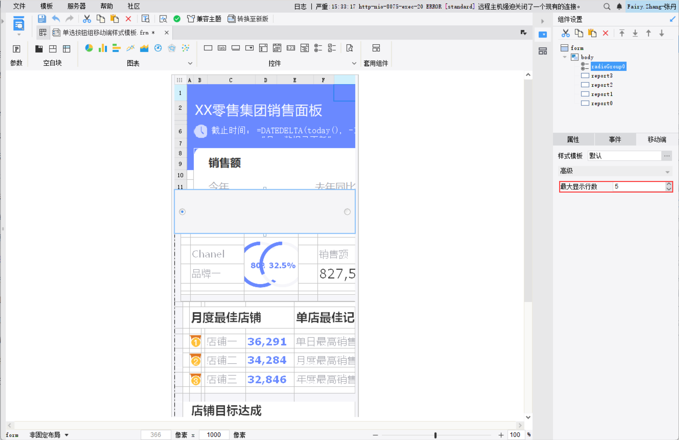
Task: Open the 非固定布局 layout dropdown
Action: [x=67, y=435]
